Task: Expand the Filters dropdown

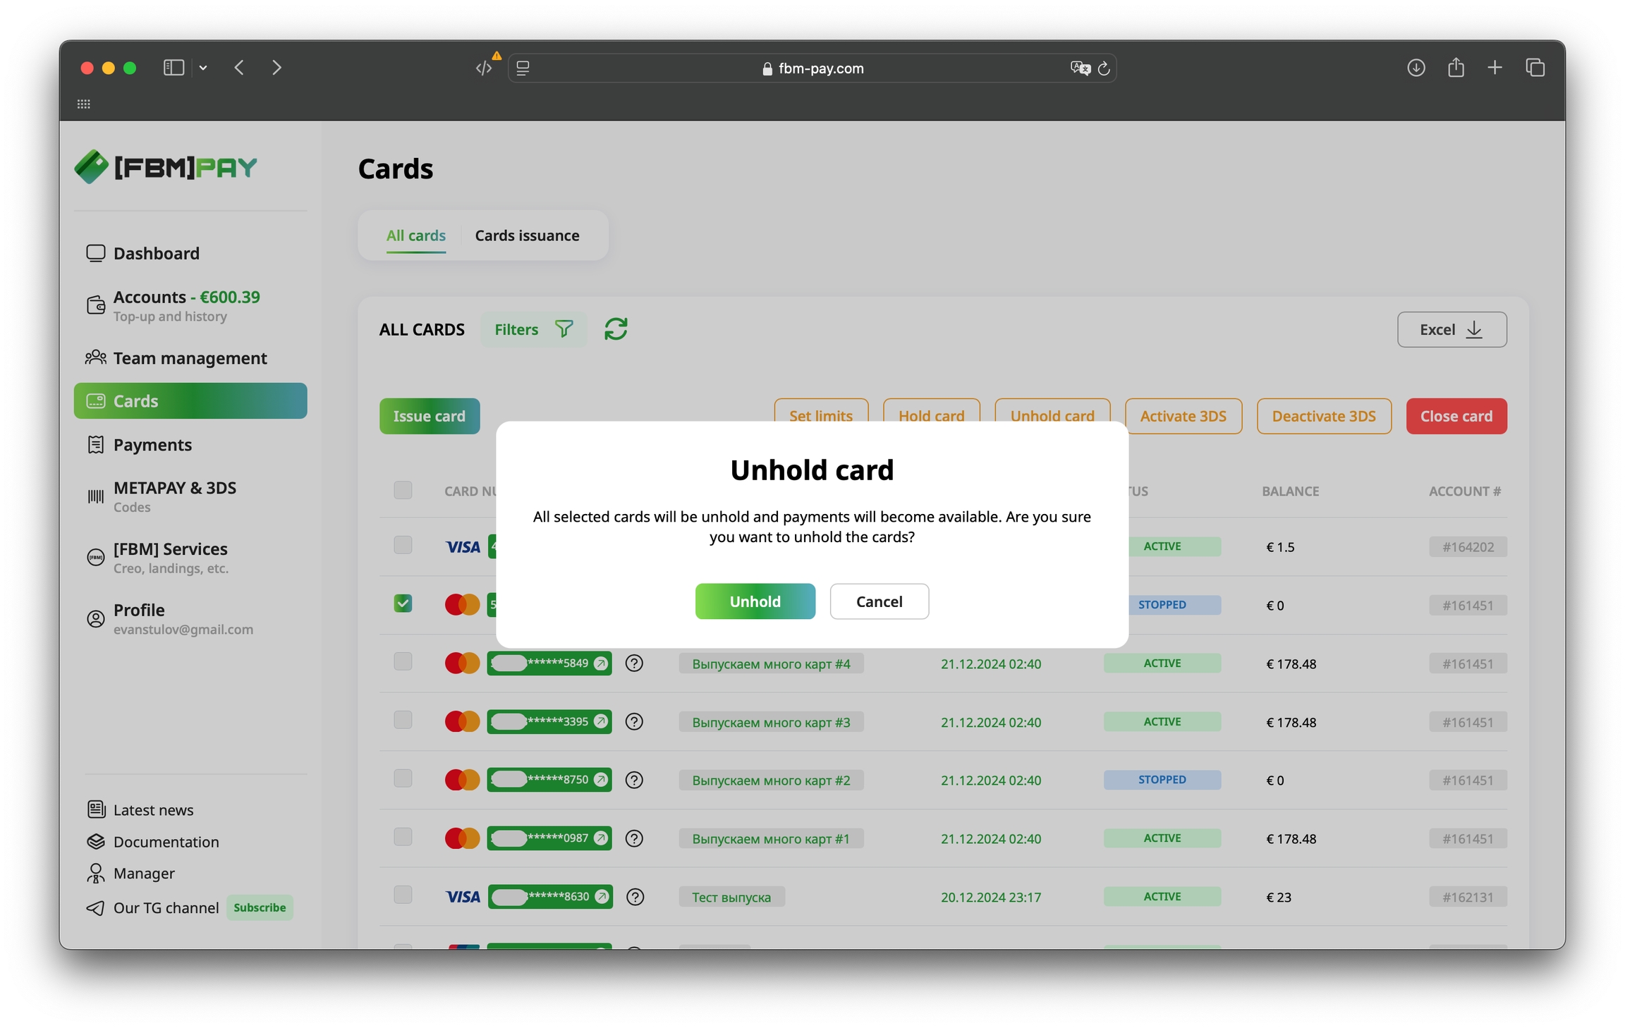Action: [533, 329]
